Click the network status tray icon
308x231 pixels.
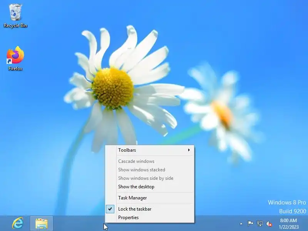[x=259, y=224]
